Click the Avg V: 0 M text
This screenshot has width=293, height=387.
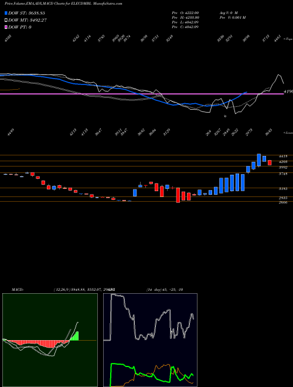229,13
